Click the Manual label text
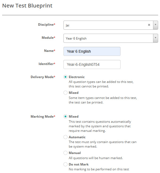This screenshot has height=173, width=160. point(75,153)
